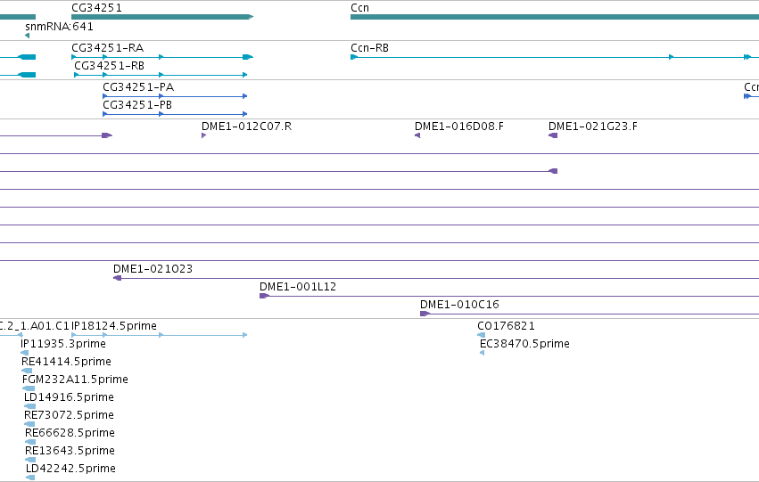Image resolution: width=759 pixels, height=482 pixels.
Task: Select the RE66628.5prime EST label
Action: tap(70, 433)
